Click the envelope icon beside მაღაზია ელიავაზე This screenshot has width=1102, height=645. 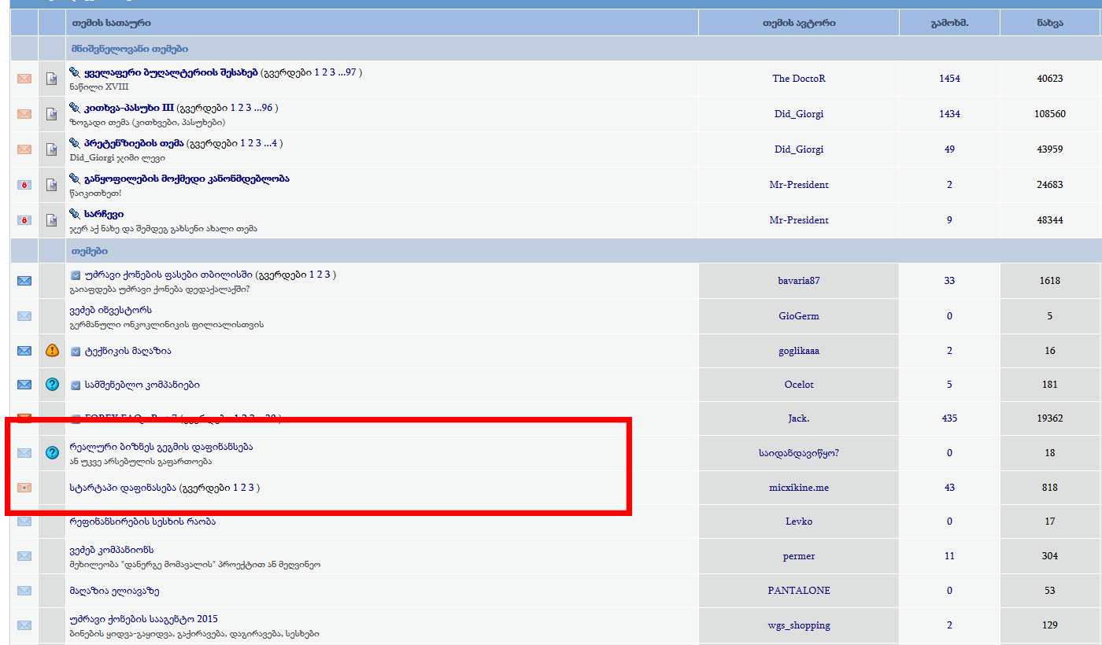pos(24,591)
